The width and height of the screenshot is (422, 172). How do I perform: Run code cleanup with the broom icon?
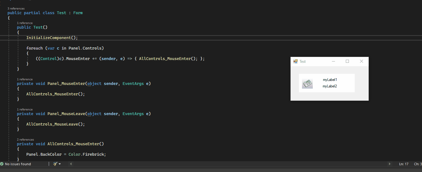[x=55, y=164]
